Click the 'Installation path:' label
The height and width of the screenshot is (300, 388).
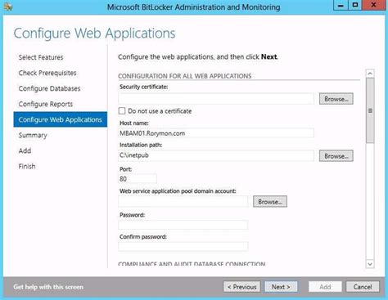click(x=141, y=145)
